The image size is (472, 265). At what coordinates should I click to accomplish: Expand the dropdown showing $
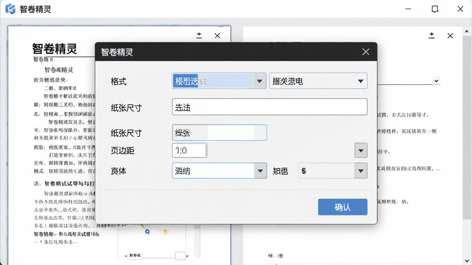(x=333, y=171)
